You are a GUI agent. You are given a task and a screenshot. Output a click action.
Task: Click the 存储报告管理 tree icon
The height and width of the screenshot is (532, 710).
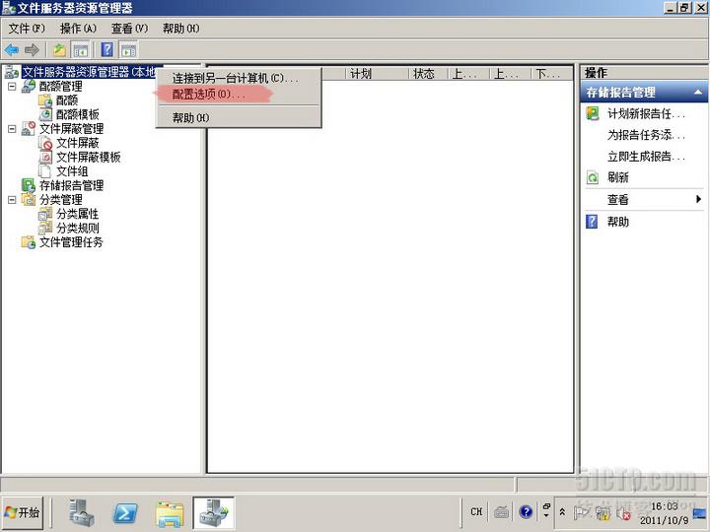29,185
